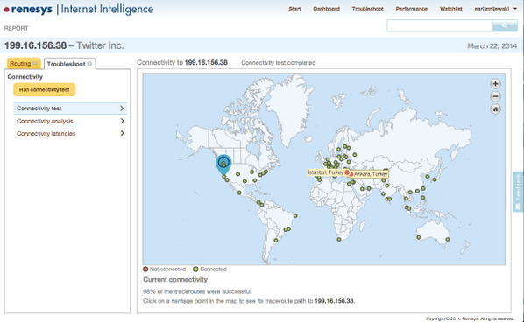Zoom out on the world map
The width and height of the screenshot is (524, 322).
tap(495, 96)
